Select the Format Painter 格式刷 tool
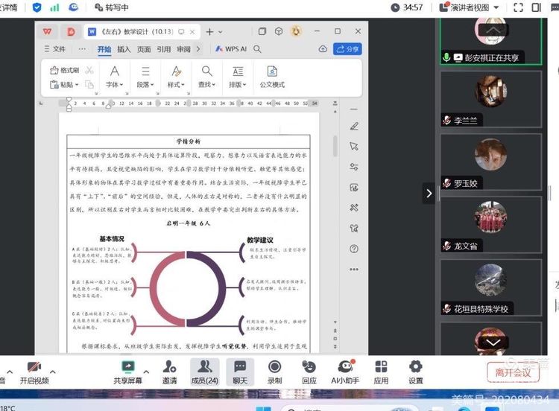Image resolution: width=559 pixels, height=411 pixels. [65, 70]
